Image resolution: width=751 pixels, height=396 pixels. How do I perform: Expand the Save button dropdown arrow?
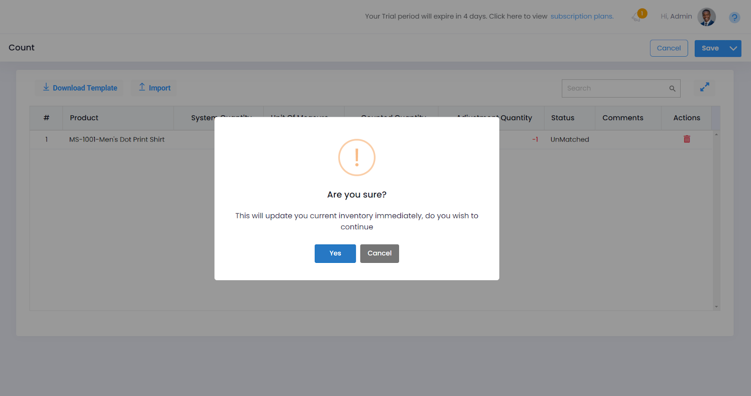[x=733, y=48]
